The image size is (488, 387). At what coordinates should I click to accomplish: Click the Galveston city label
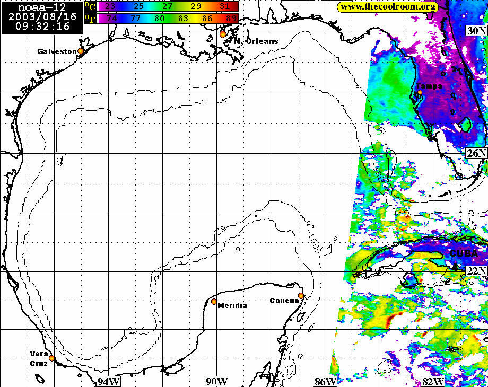point(57,51)
